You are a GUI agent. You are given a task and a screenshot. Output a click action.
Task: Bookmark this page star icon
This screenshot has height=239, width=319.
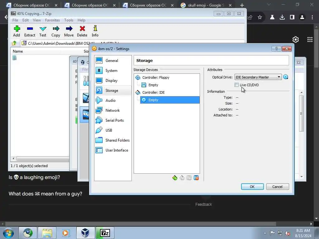(260, 17)
